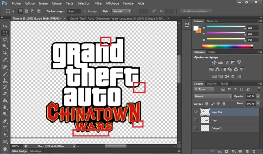Select the Lasso tool

[x=5, y=39]
